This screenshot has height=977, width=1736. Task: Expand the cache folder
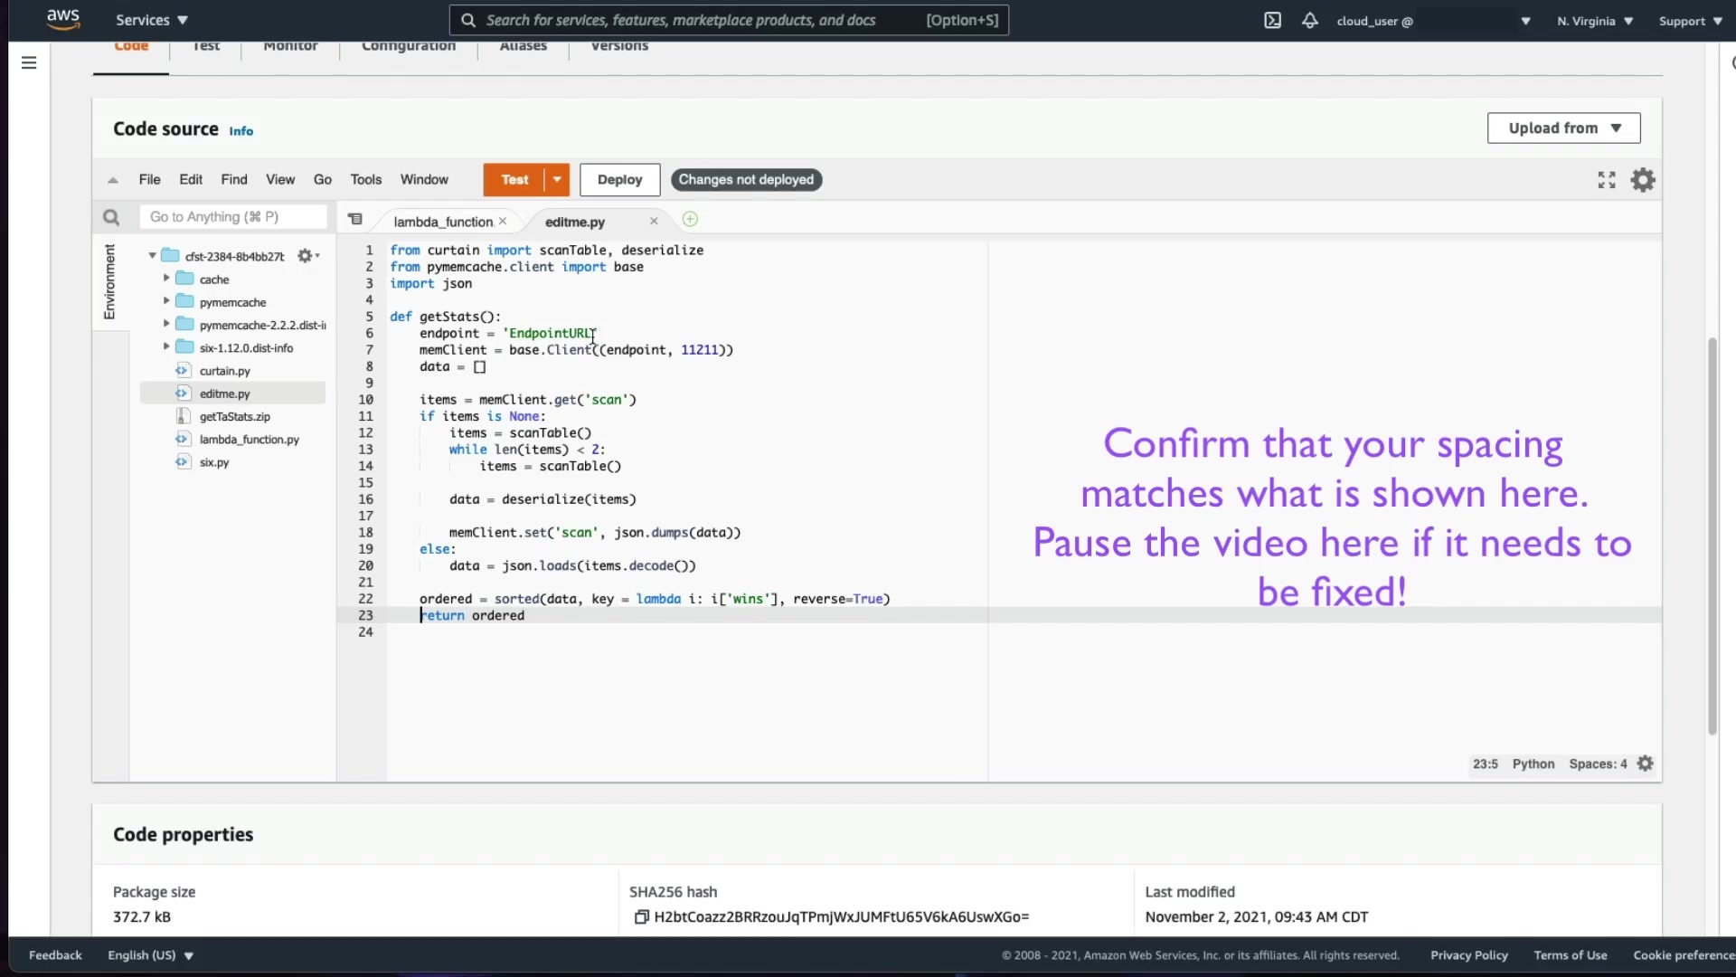(x=166, y=279)
